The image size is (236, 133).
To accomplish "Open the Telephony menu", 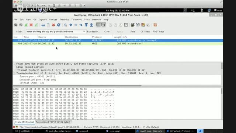I will click(76, 20).
